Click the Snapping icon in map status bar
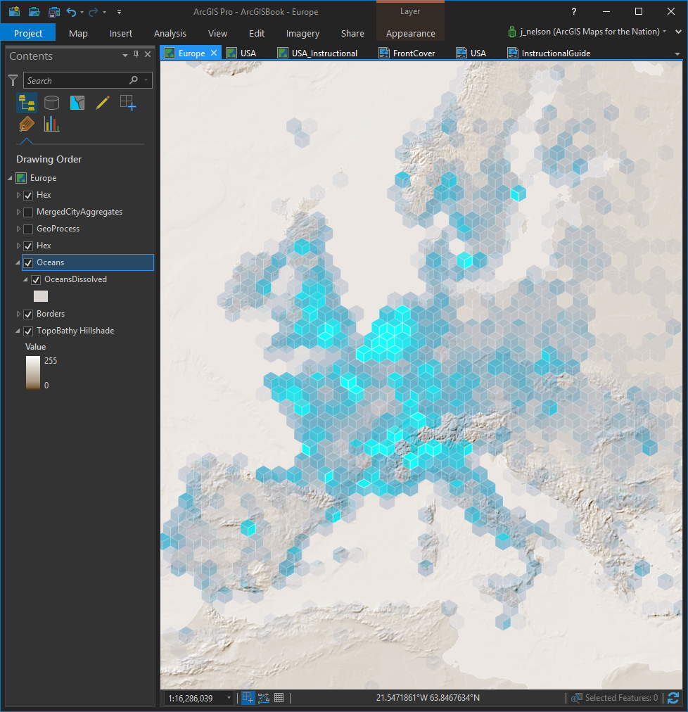Image resolution: width=688 pixels, height=712 pixels. click(248, 697)
